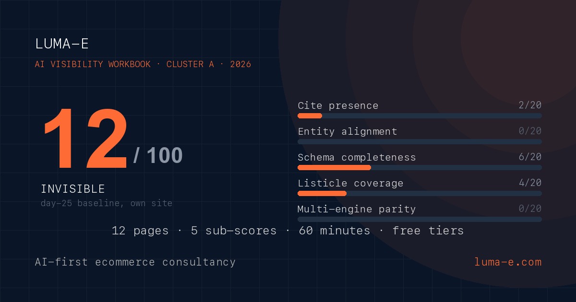Screen dimensions: 576x302
Task: Click the Listicle coverage label
Action: pos(350,183)
